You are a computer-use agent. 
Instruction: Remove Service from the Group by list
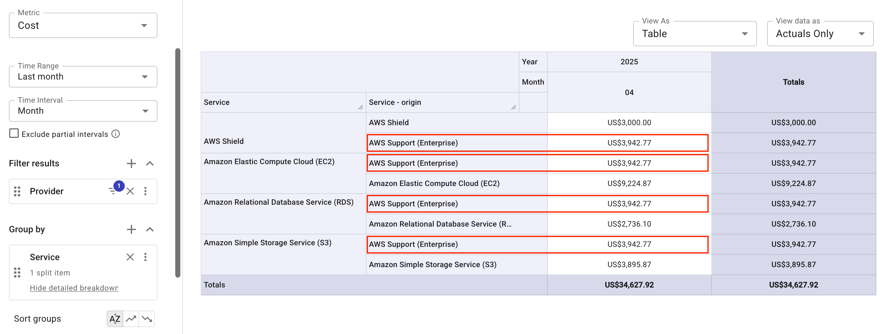click(130, 257)
